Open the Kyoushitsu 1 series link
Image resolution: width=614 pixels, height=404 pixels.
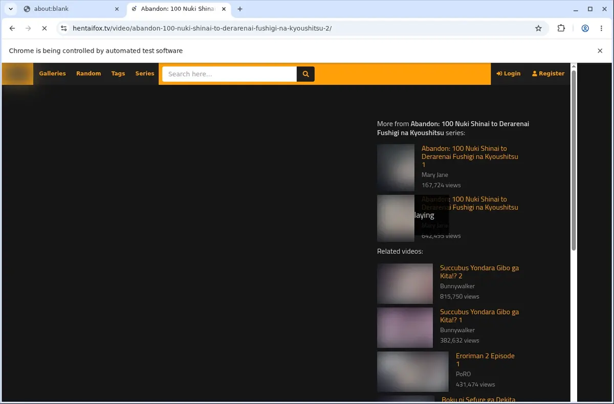[x=470, y=156]
